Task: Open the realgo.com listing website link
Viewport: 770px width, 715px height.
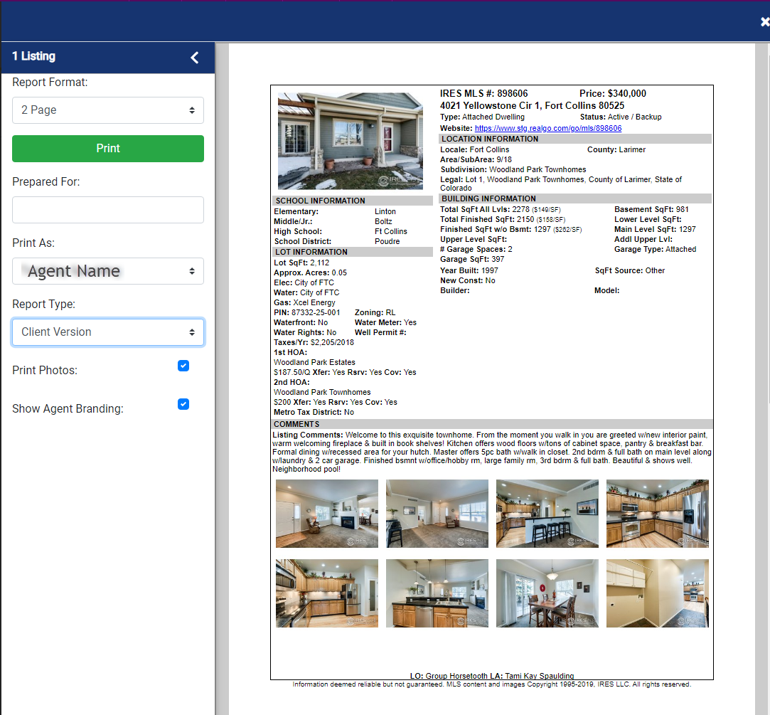Action: 547,129
